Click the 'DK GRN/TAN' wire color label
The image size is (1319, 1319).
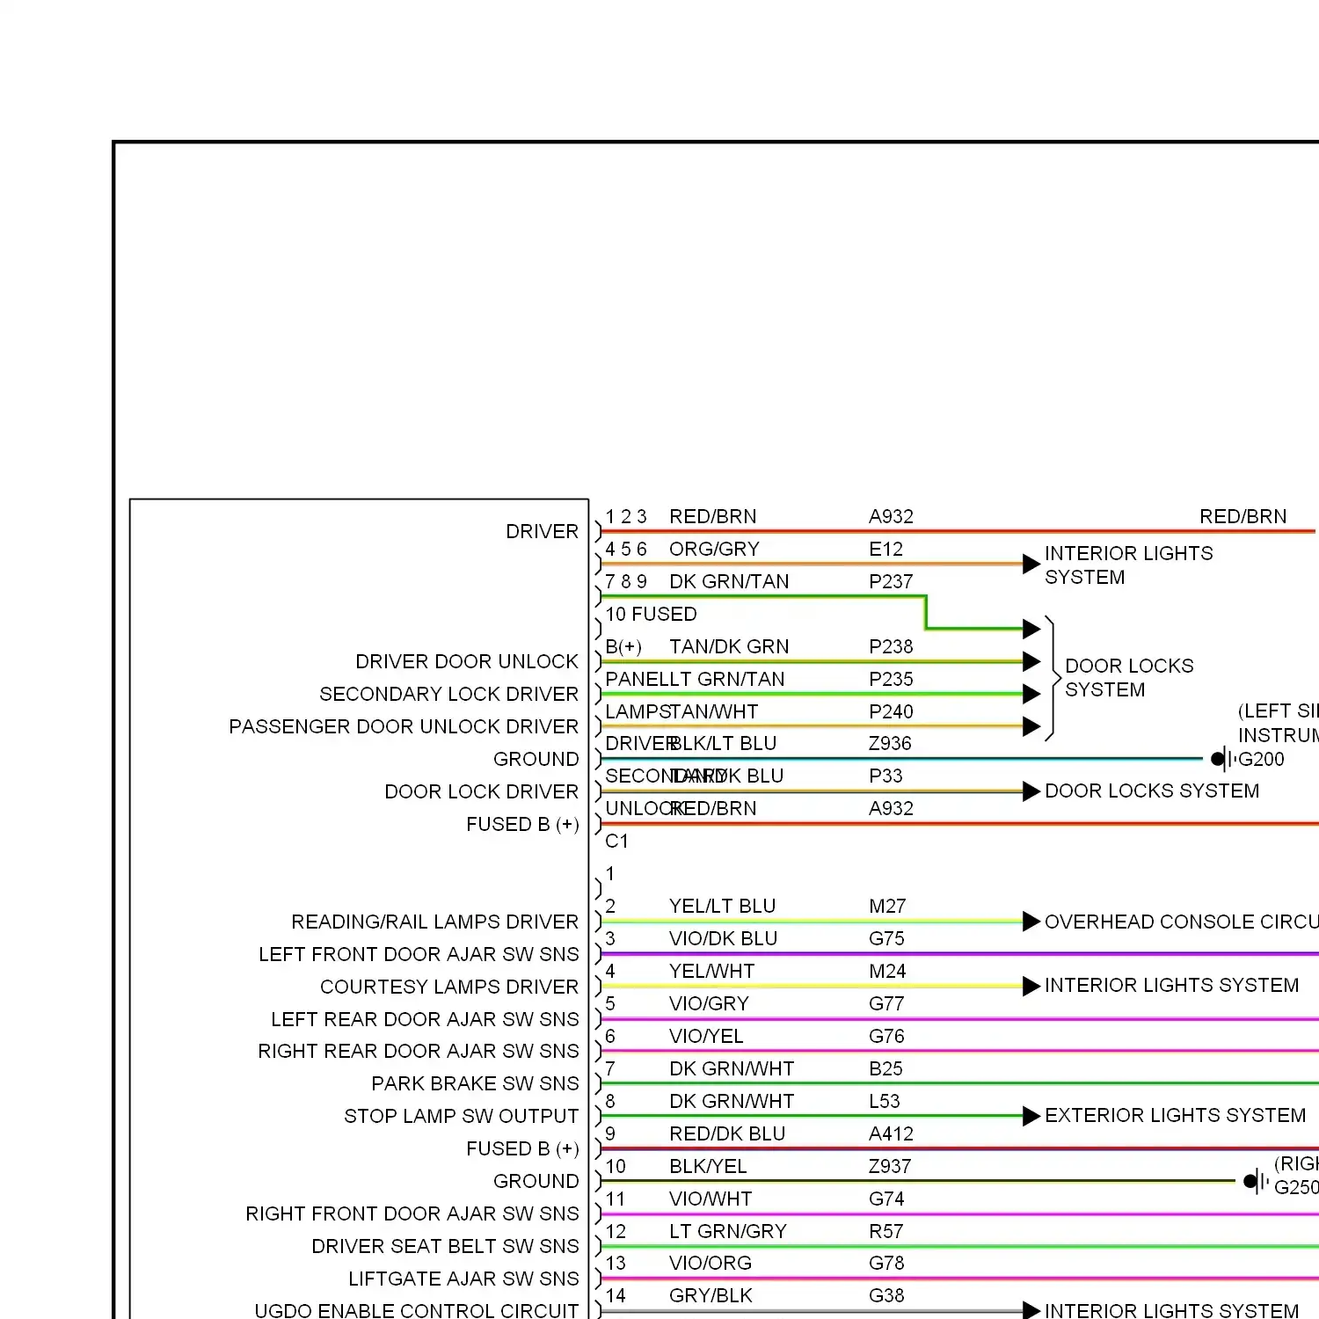729,581
